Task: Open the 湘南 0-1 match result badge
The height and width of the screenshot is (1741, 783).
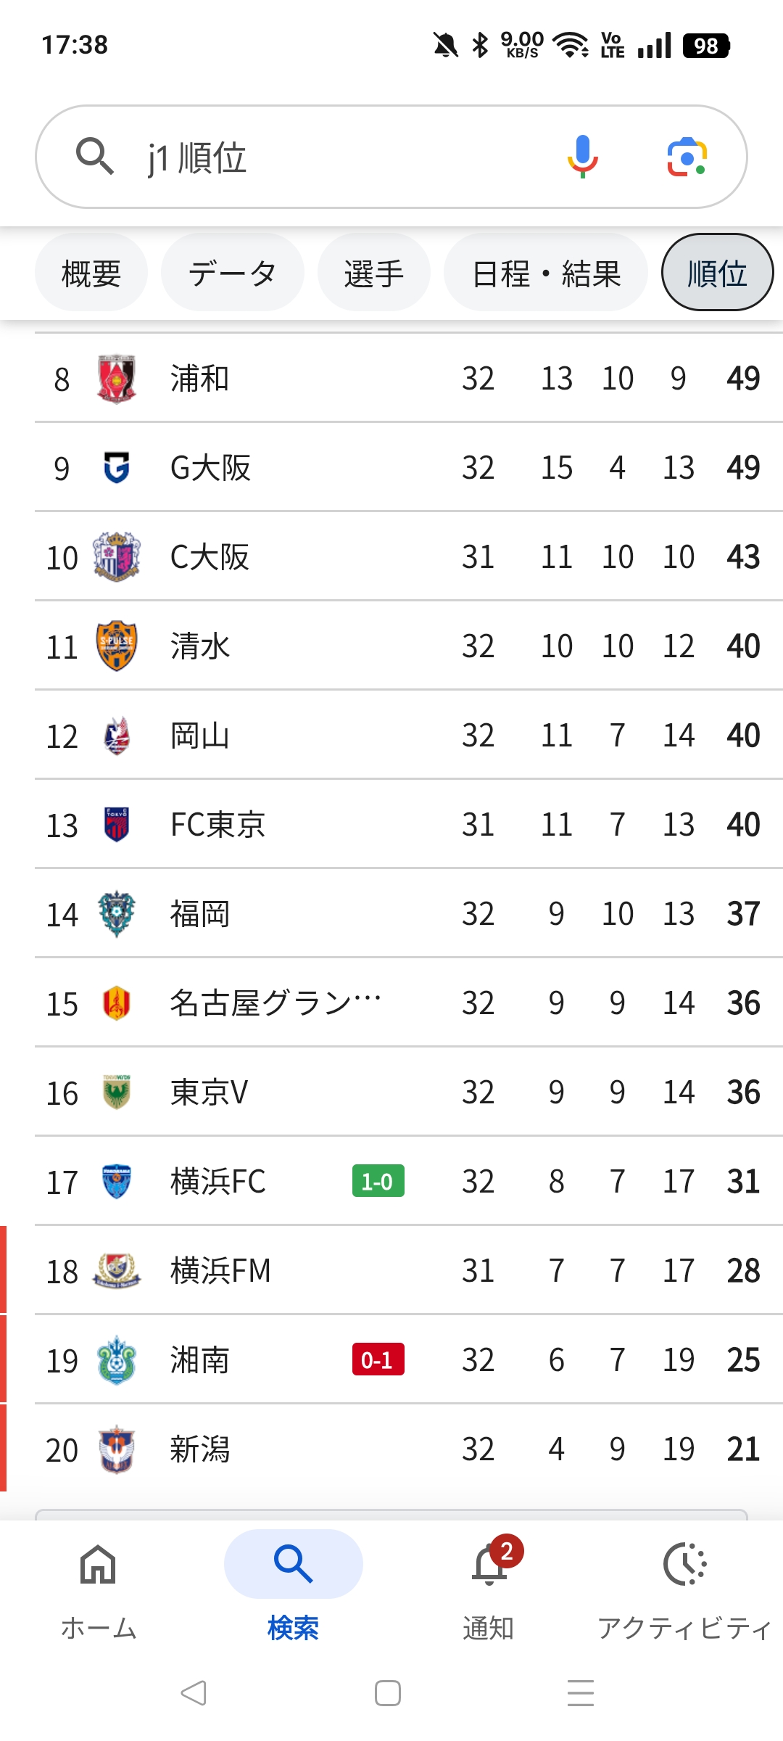Action: coord(378,1360)
